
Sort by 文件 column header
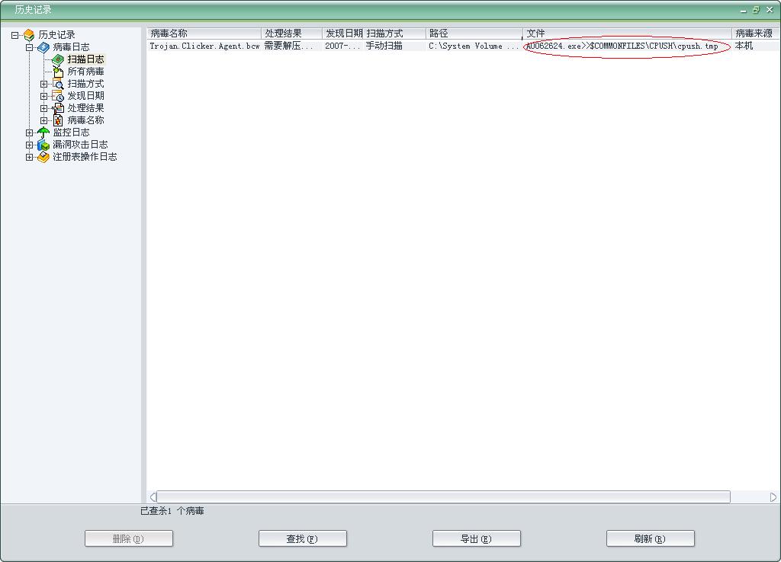(627, 34)
